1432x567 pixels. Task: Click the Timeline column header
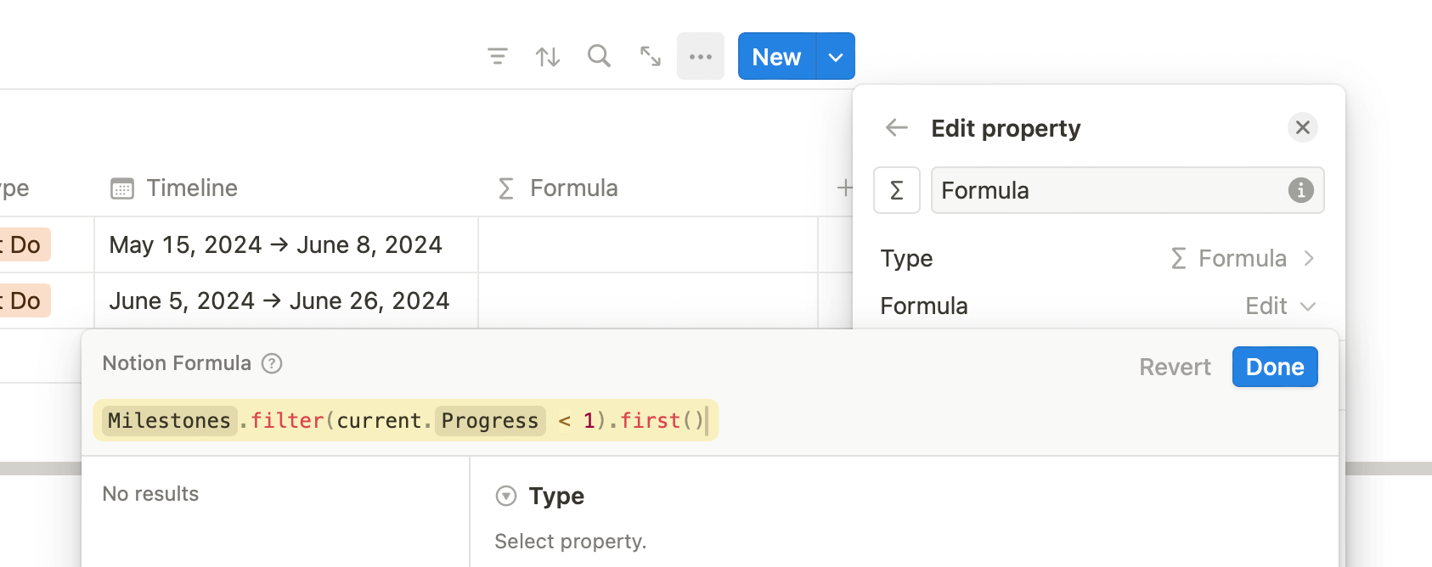[192, 188]
